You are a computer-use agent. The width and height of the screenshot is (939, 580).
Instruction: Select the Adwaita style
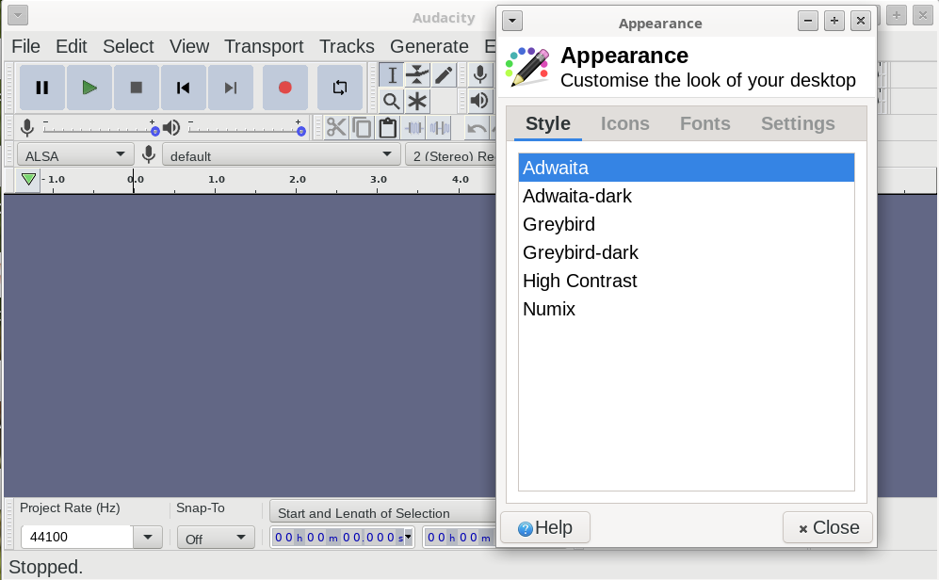tap(687, 168)
